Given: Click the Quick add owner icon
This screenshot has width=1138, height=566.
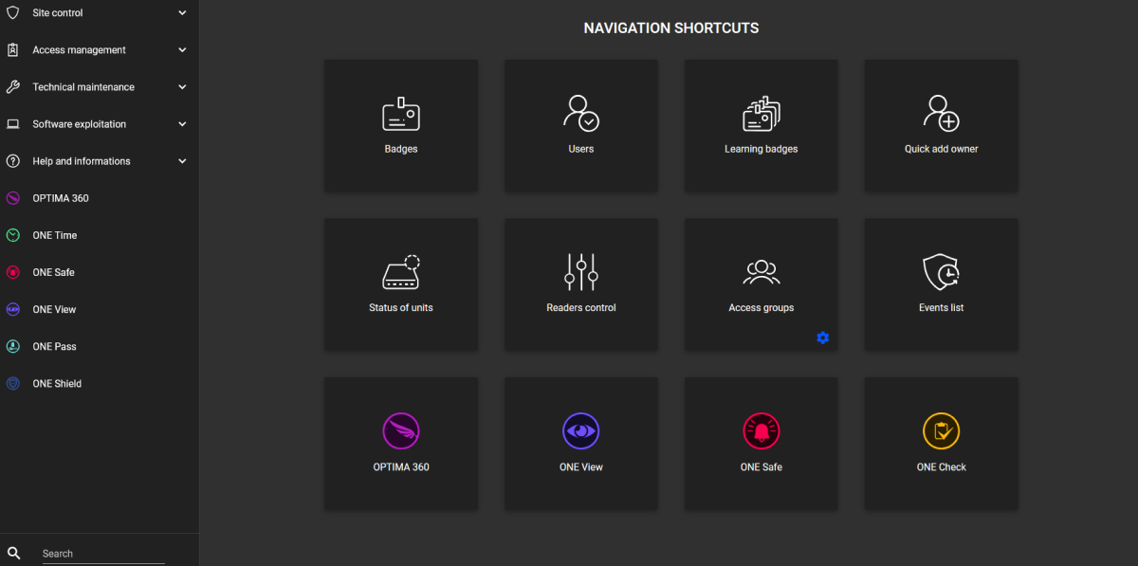Looking at the screenshot, I should [941, 113].
